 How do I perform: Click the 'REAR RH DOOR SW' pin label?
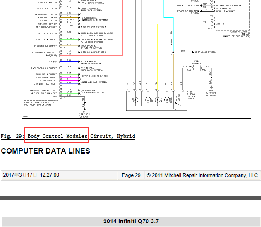click(48, 18)
